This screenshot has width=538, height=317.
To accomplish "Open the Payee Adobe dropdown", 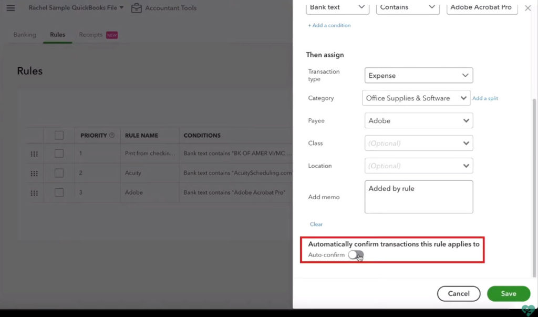I will tap(419, 121).
